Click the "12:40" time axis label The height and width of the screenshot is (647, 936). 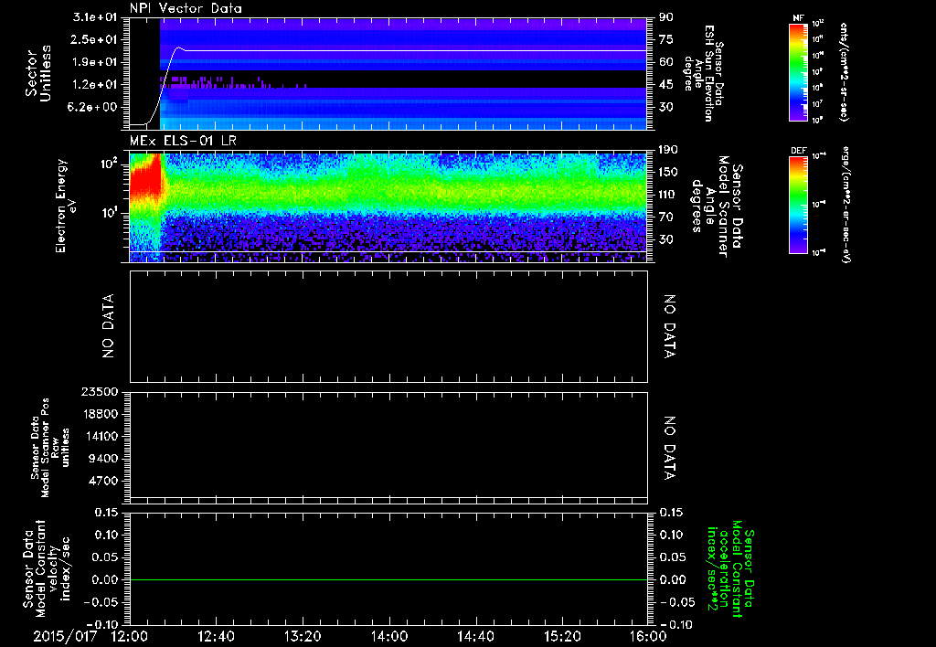[216, 637]
